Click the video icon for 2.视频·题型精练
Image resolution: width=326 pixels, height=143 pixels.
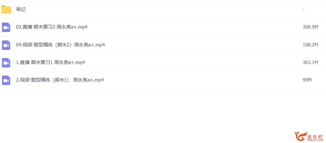pos(6,80)
